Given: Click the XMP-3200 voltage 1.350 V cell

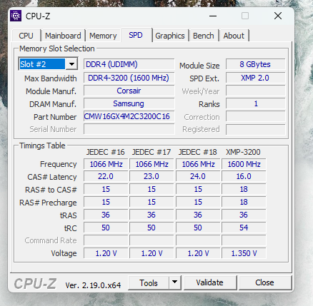Looking at the screenshot, I should (244, 253).
